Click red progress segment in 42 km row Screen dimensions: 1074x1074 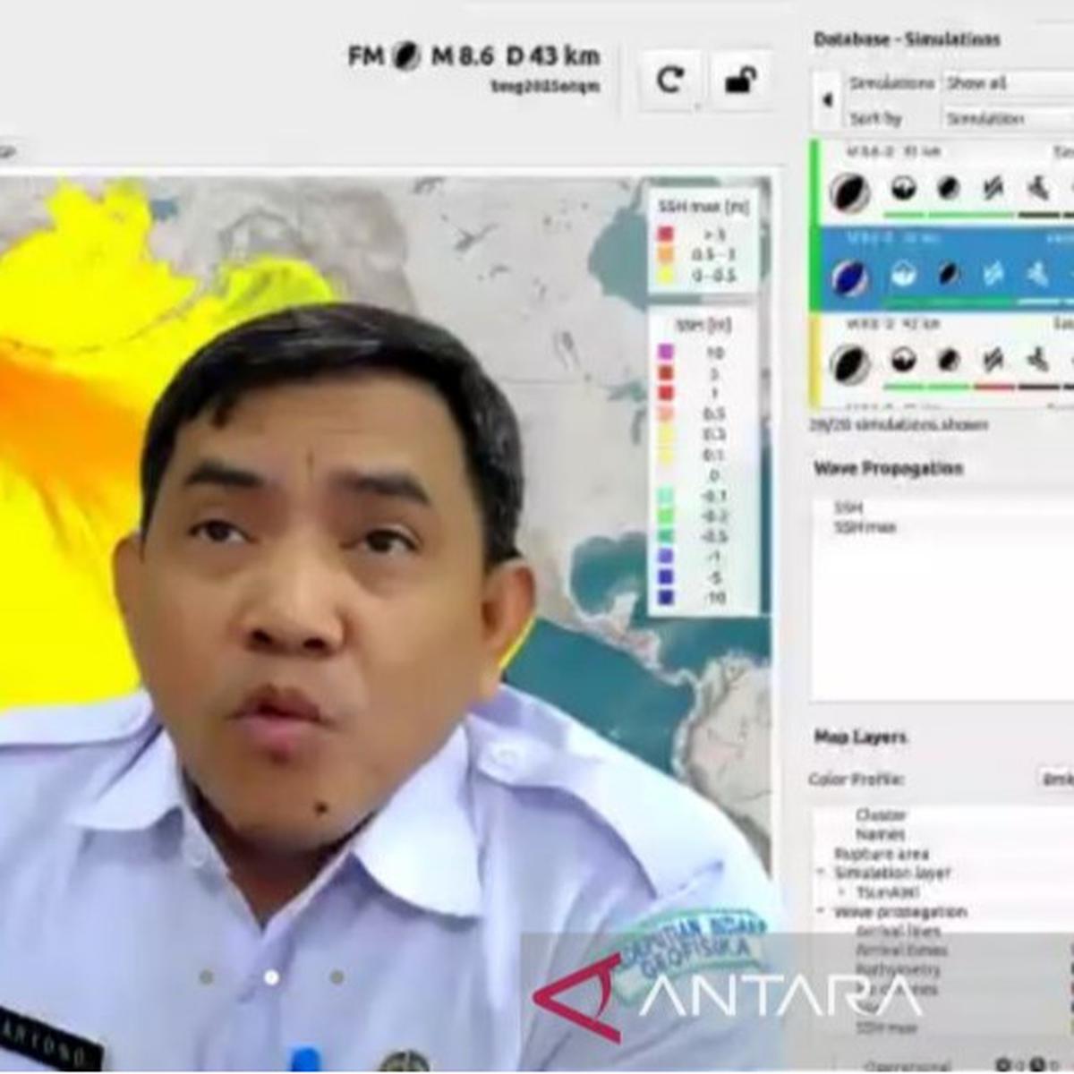[x=994, y=388]
